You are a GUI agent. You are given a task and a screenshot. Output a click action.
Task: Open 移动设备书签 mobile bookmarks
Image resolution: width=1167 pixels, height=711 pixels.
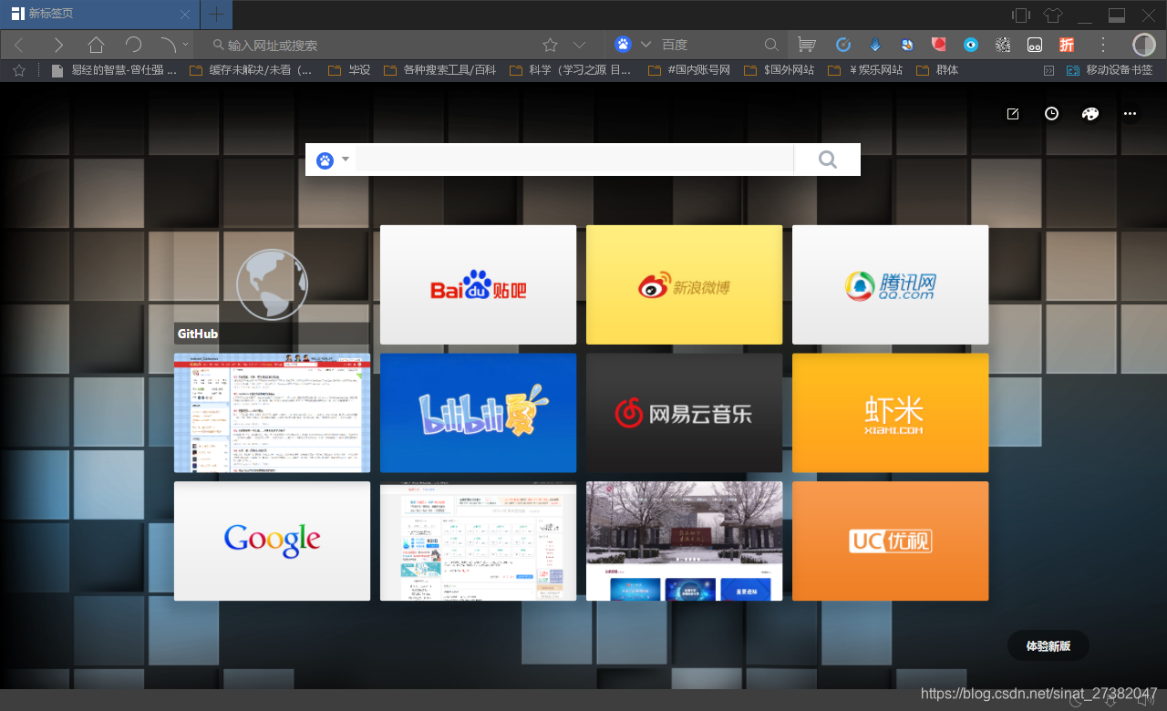click(1109, 70)
